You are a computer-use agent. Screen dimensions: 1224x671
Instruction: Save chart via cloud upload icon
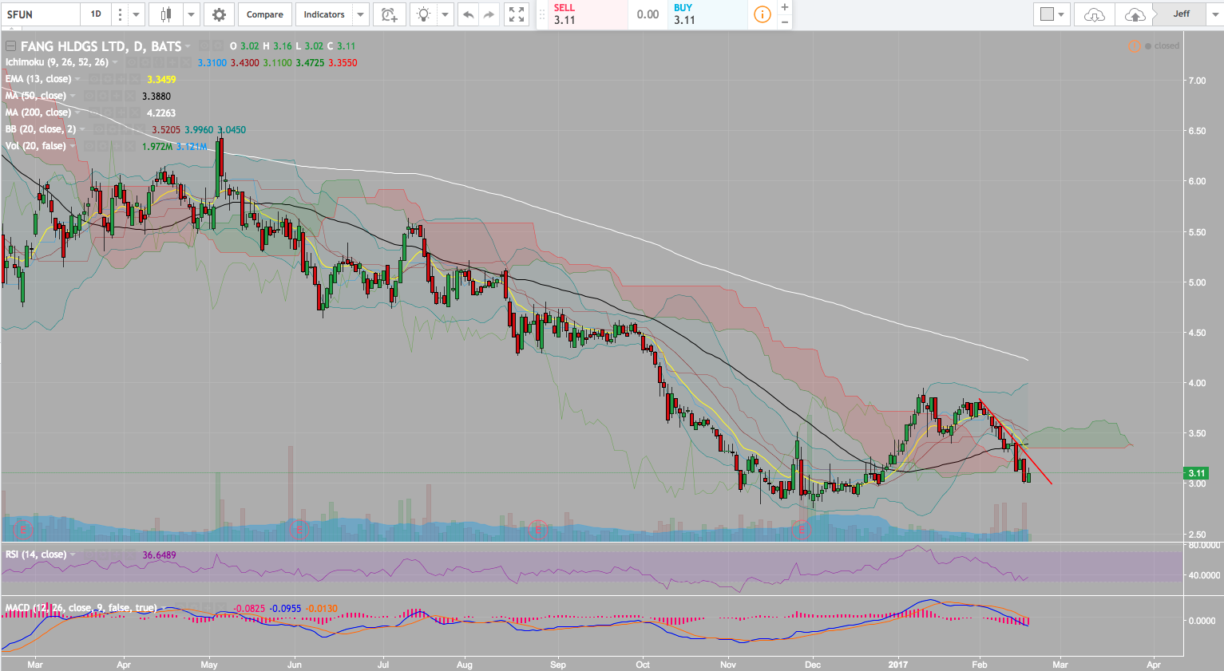coord(1134,14)
